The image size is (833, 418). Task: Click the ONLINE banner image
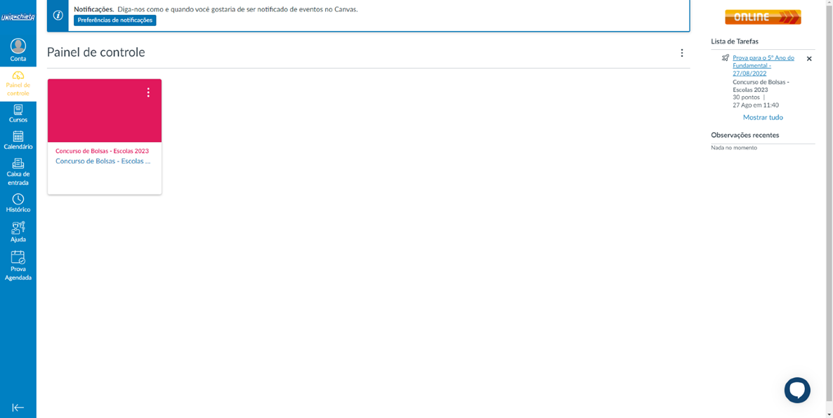(763, 17)
